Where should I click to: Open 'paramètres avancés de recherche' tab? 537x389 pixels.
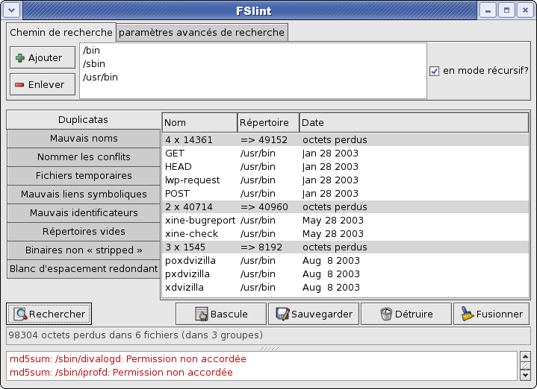(202, 33)
